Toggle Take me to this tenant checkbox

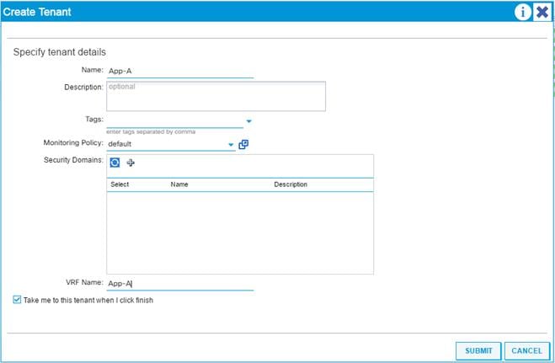(x=17, y=300)
